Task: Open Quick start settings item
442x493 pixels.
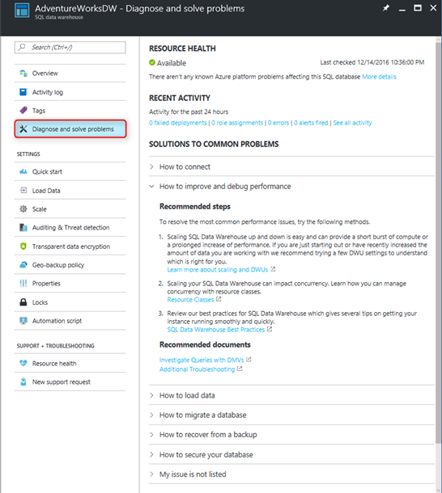Action: click(x=70, y=171)
